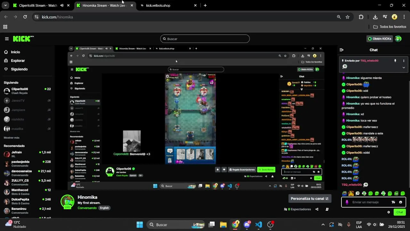Open the recommended channel DulcePepita

27,201
